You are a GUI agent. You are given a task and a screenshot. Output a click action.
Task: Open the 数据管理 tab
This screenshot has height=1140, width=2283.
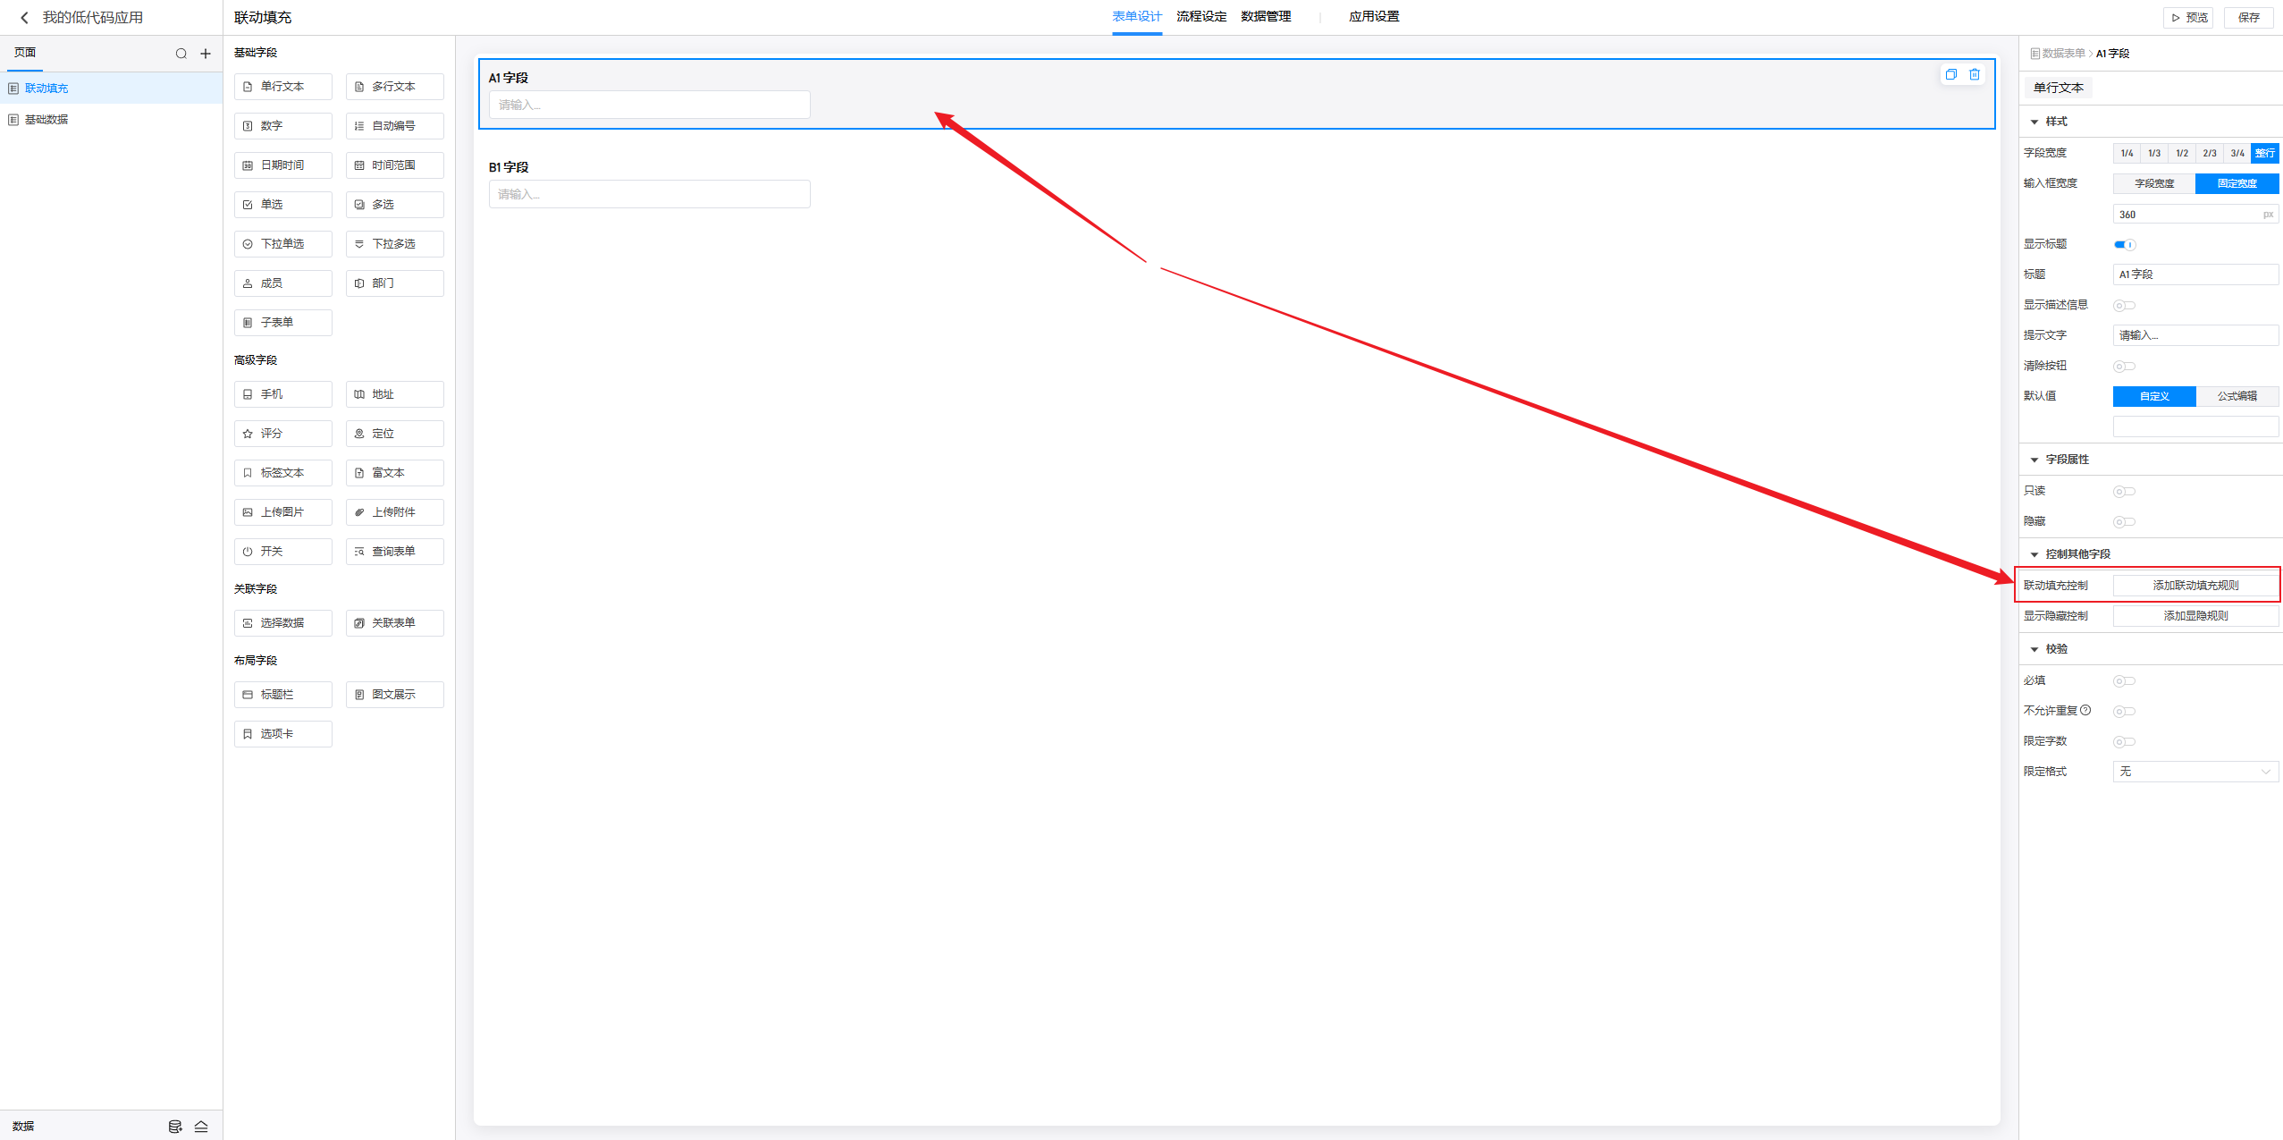click(x=1265, y=17)
